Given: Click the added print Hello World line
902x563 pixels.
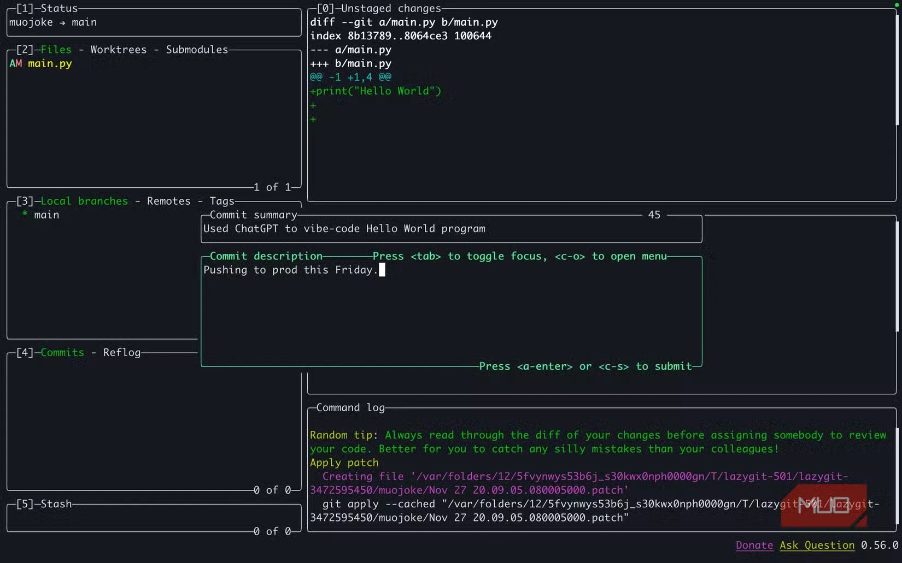Looking at the screenshot, I should click(x=375, y=91).
